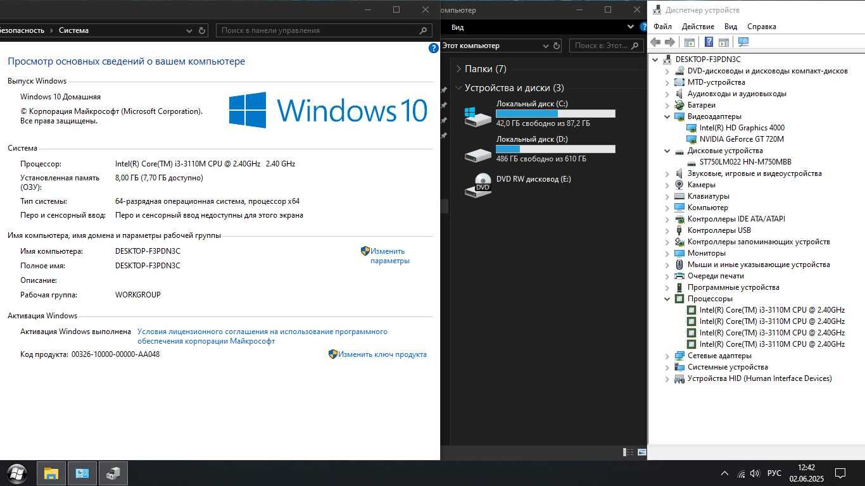
Task: Open the blue Help icon in Device Manager toolbar
Action: (x=709, y=42)
